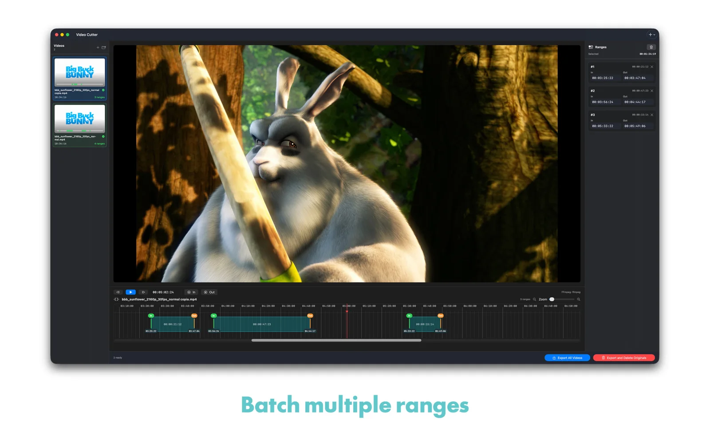Click the green In marker at 03:25:22

click(151, 316)
